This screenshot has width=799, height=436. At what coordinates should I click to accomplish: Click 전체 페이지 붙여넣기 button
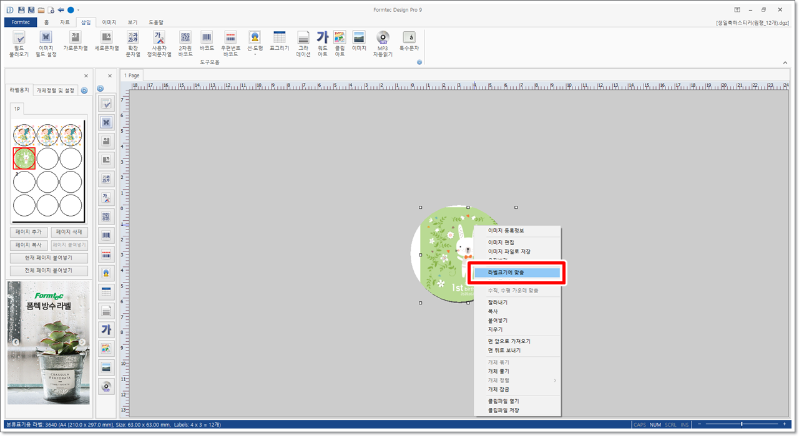pos(49,271)
